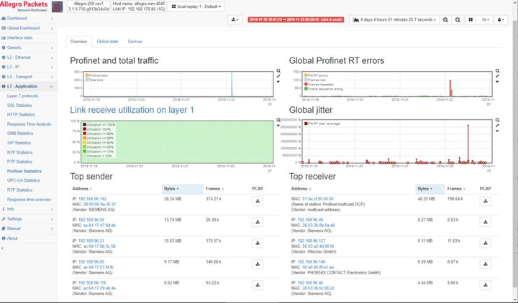Click the download menu button in the top toolbar

235,20
